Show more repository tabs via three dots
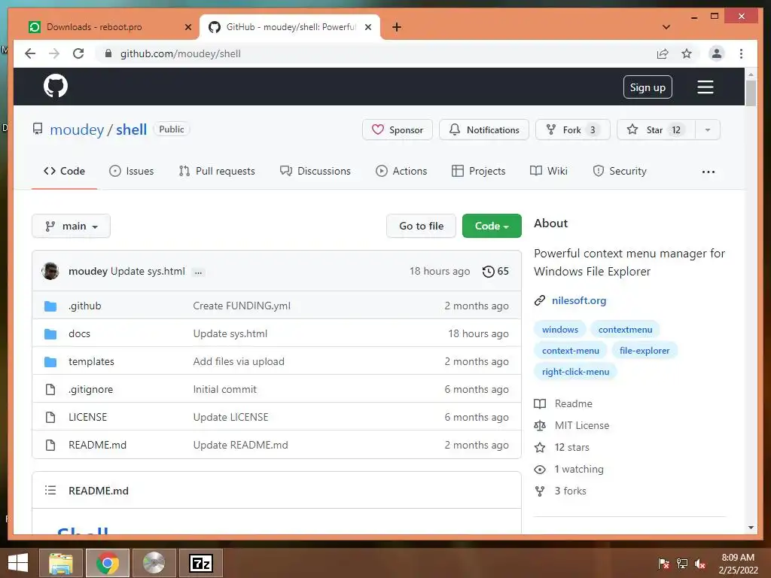Viewport: 771px width, 578px height. 709,172
